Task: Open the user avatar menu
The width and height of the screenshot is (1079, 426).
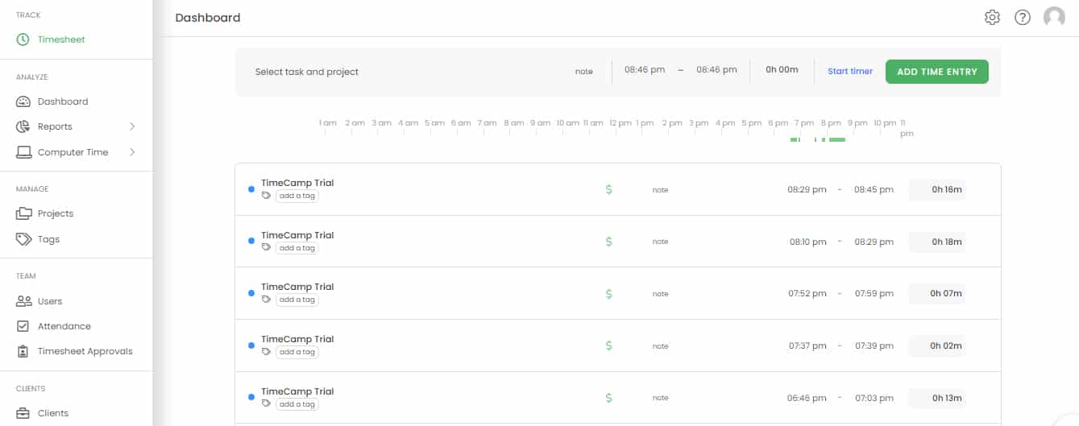Action: tap(1054, 17)
